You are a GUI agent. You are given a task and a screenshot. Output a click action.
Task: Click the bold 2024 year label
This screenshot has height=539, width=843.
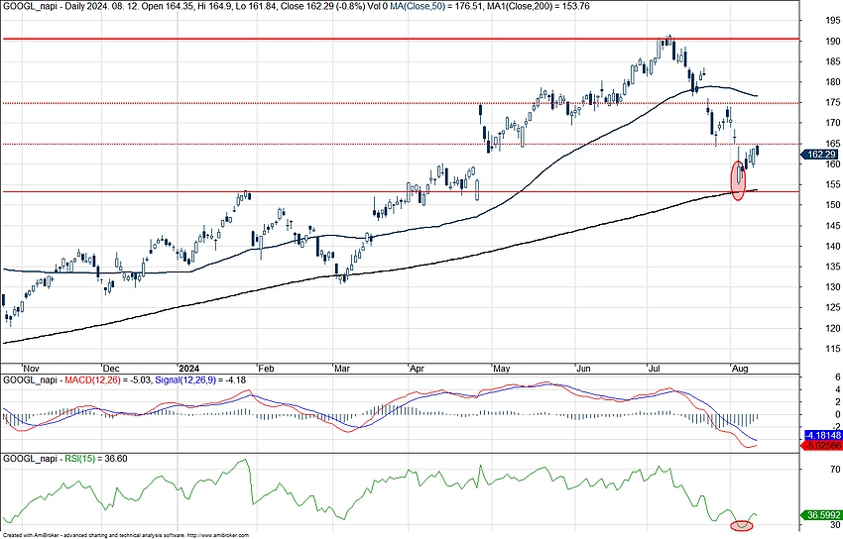coord(188,369)
